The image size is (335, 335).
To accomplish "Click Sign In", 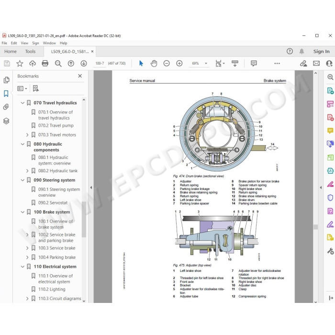I will 321,52.
